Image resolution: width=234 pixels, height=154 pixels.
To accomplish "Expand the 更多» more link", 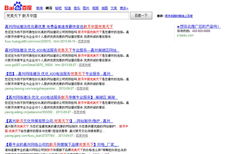I will (x=124, y=8).
